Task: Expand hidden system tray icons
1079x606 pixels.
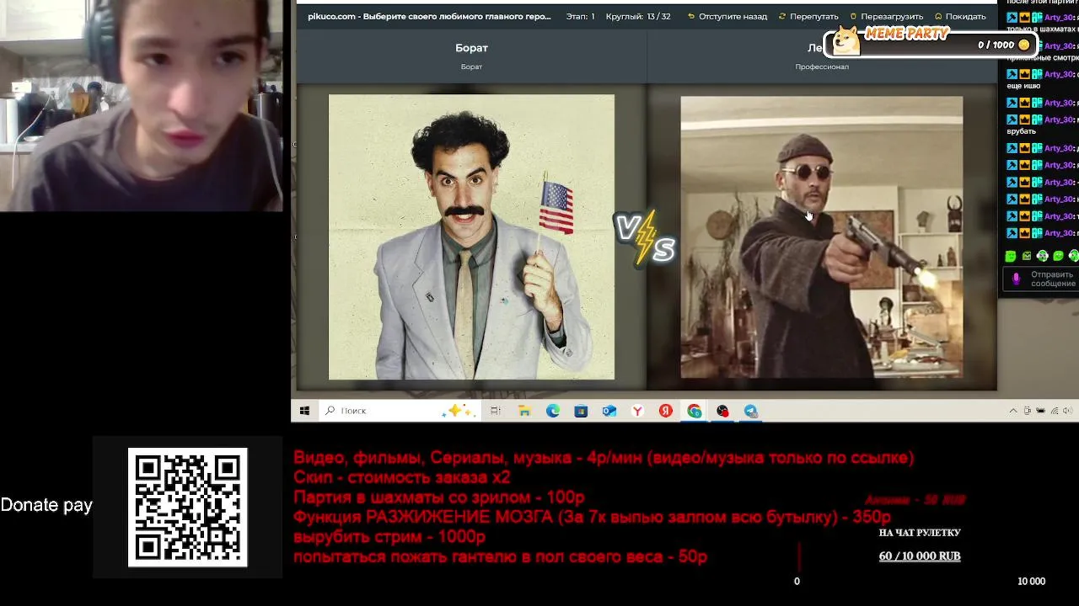Action: 1013,411
